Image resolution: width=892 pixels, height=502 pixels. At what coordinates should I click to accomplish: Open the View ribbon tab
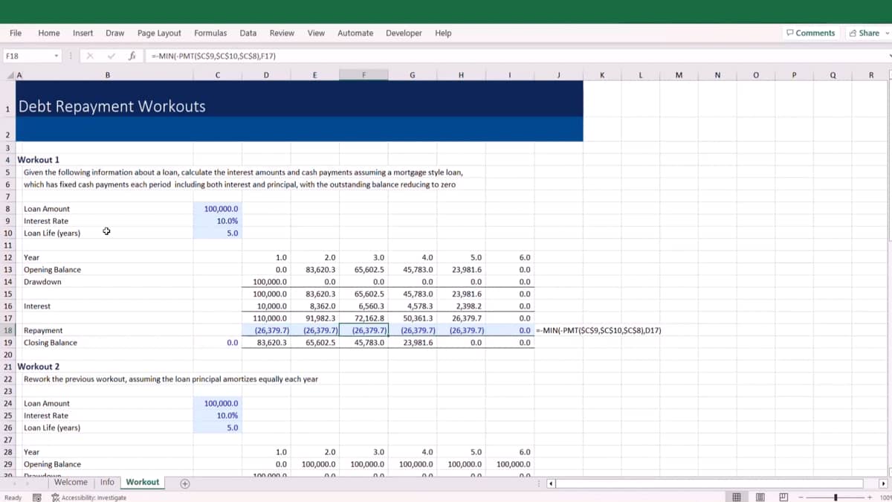pyautogui.click(x=316, y=33)
